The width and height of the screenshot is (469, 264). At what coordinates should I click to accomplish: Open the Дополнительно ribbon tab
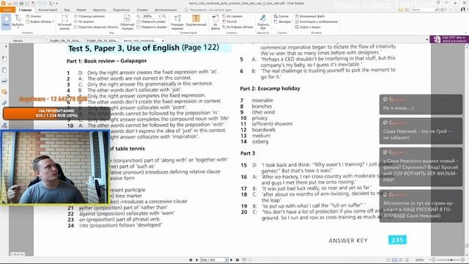click(x=166, y=10)
